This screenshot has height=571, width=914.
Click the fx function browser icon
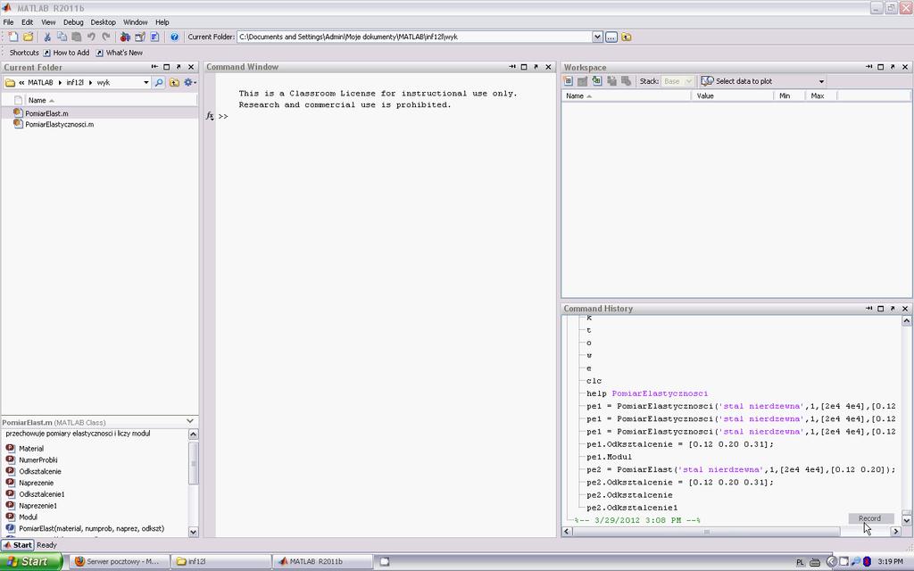tap(210, 116)
